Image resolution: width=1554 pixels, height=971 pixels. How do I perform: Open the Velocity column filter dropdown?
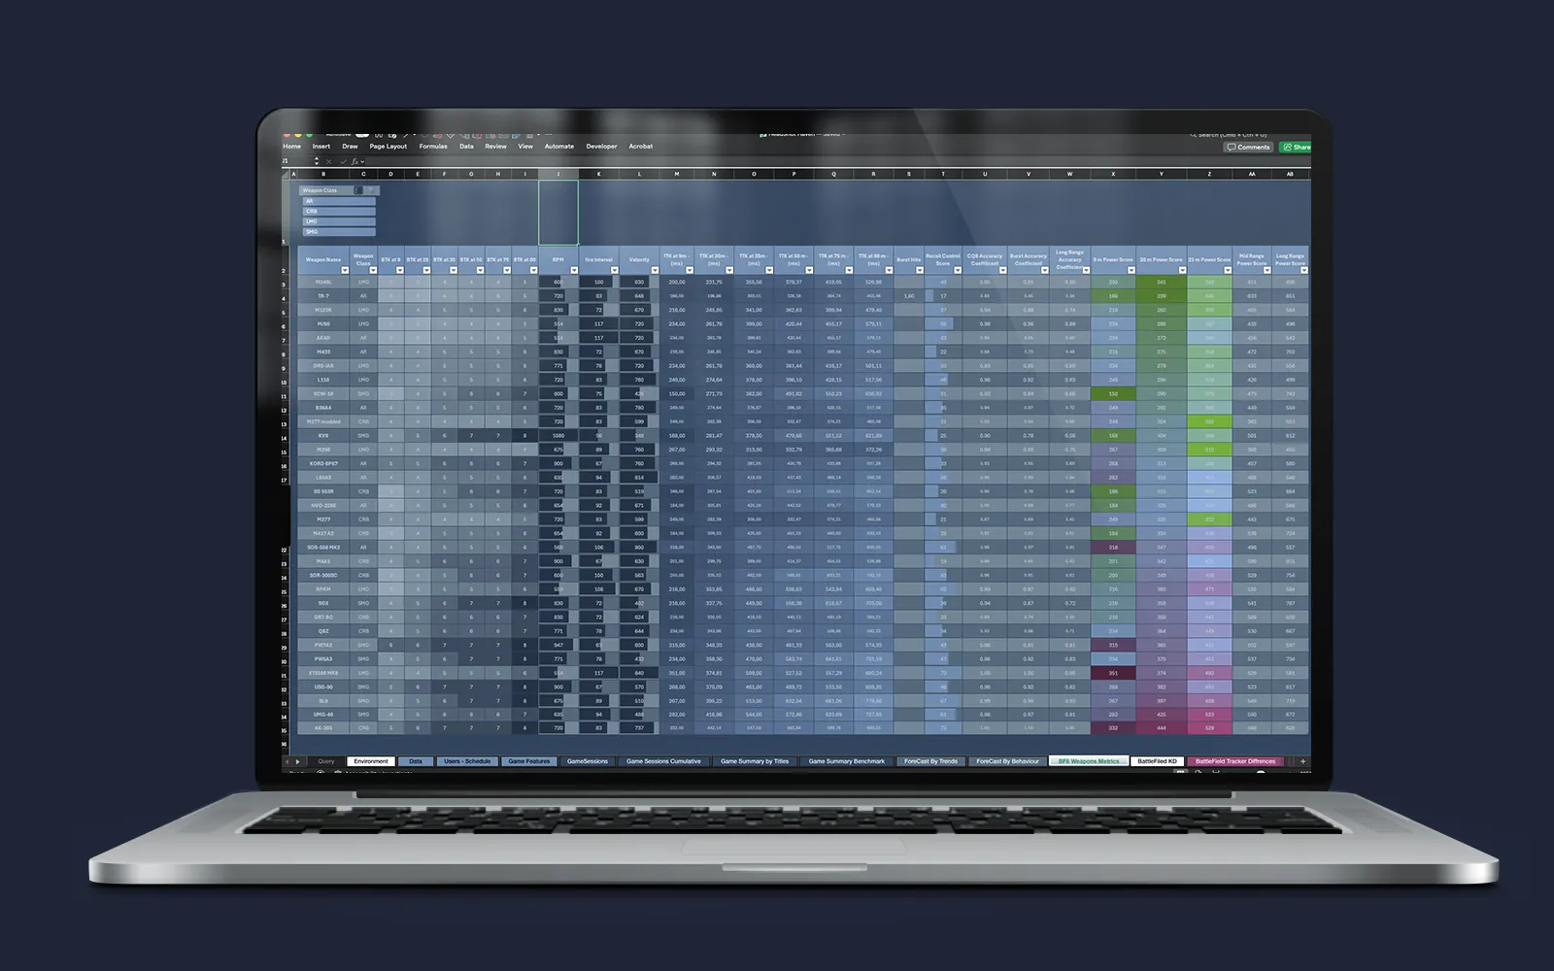[655, 270]
